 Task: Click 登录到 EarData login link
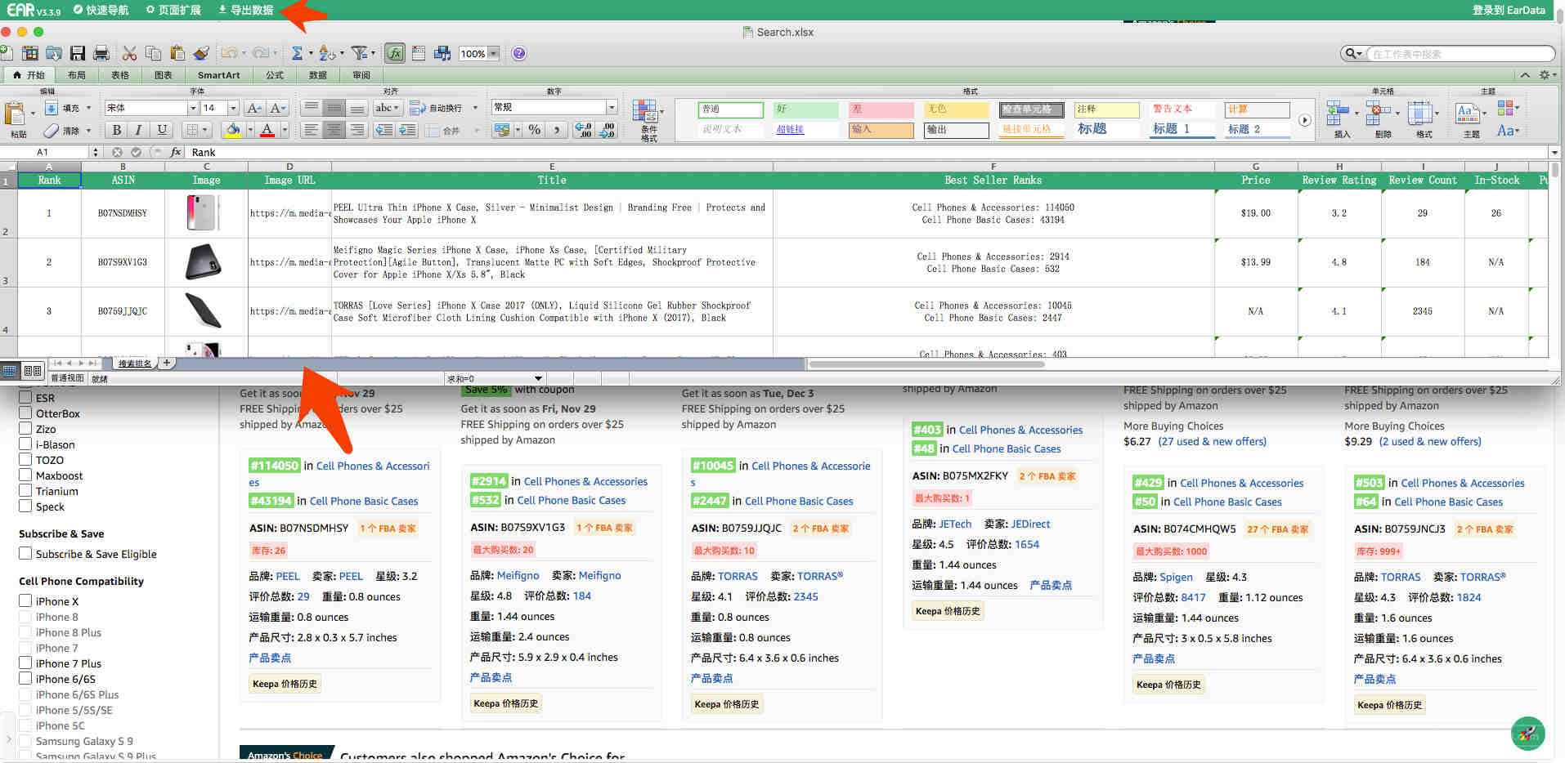(x=1509, y=10)
